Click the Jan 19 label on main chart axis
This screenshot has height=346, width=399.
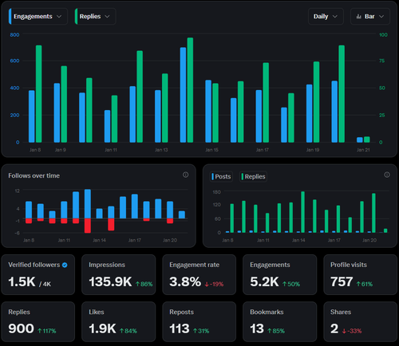[x=313, y=150]
